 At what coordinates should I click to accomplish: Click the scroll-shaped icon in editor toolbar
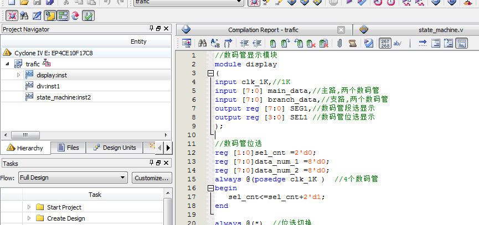tap(352, 43)
